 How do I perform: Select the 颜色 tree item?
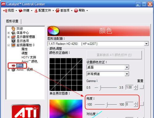(x=20, y=65)
